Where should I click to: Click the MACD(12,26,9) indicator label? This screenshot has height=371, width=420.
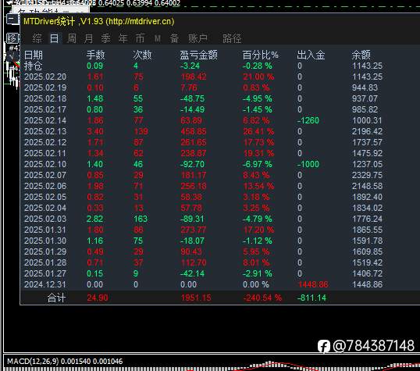65,362
